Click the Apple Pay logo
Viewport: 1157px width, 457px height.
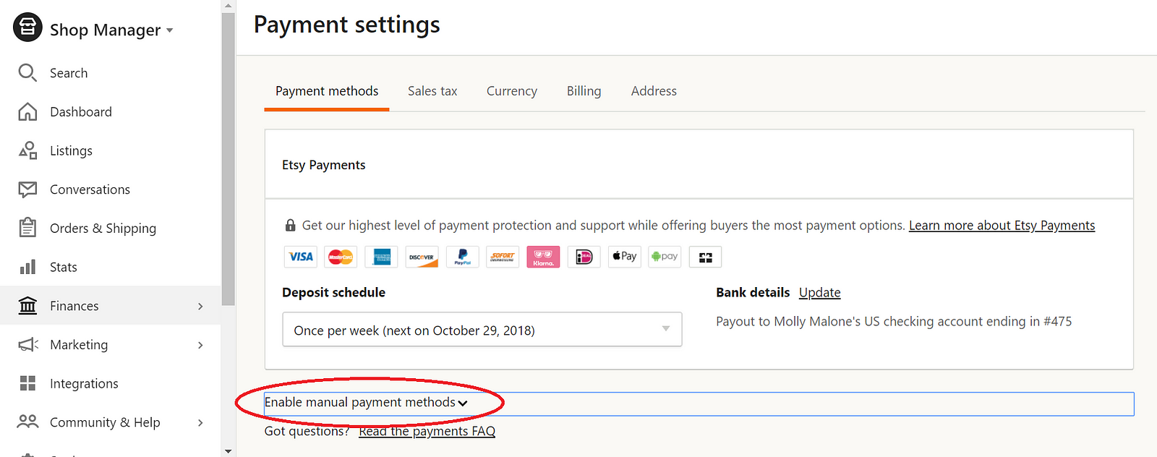click(624, 257)
